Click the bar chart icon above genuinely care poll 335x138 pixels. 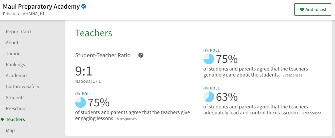206,50
